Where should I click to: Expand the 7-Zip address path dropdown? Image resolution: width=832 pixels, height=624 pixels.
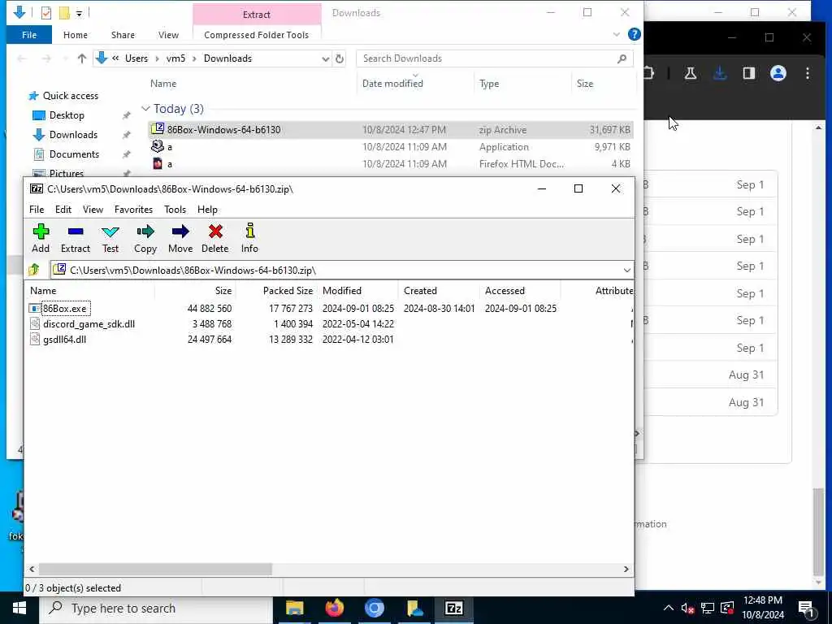pos(626,270)
